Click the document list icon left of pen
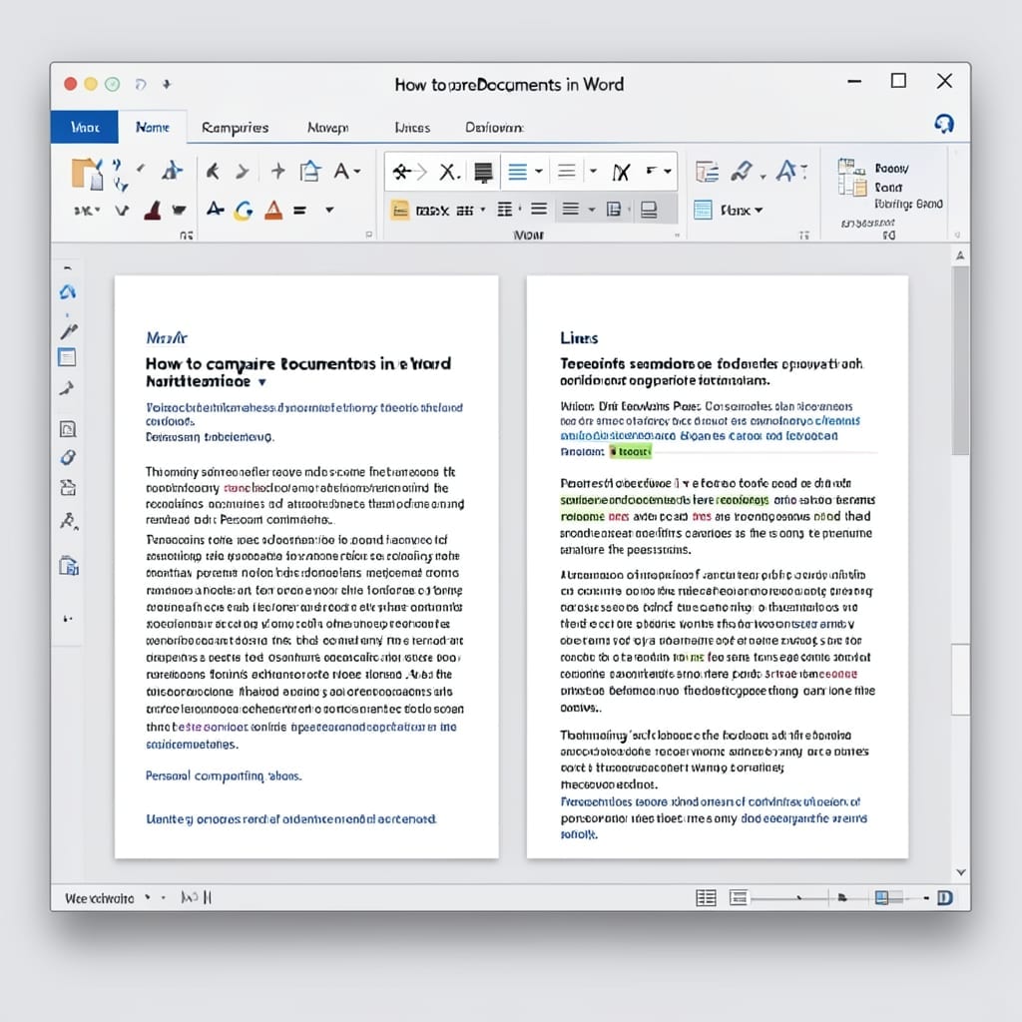Screen dimensions: 1022x1022 coord(707,172)
